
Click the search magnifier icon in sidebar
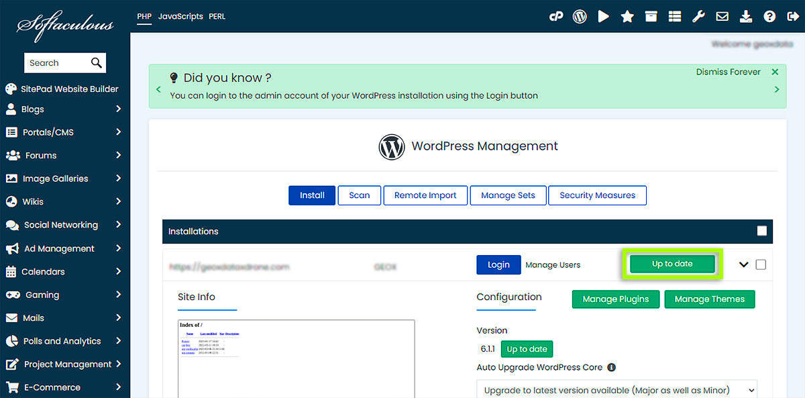click(97, 63)
